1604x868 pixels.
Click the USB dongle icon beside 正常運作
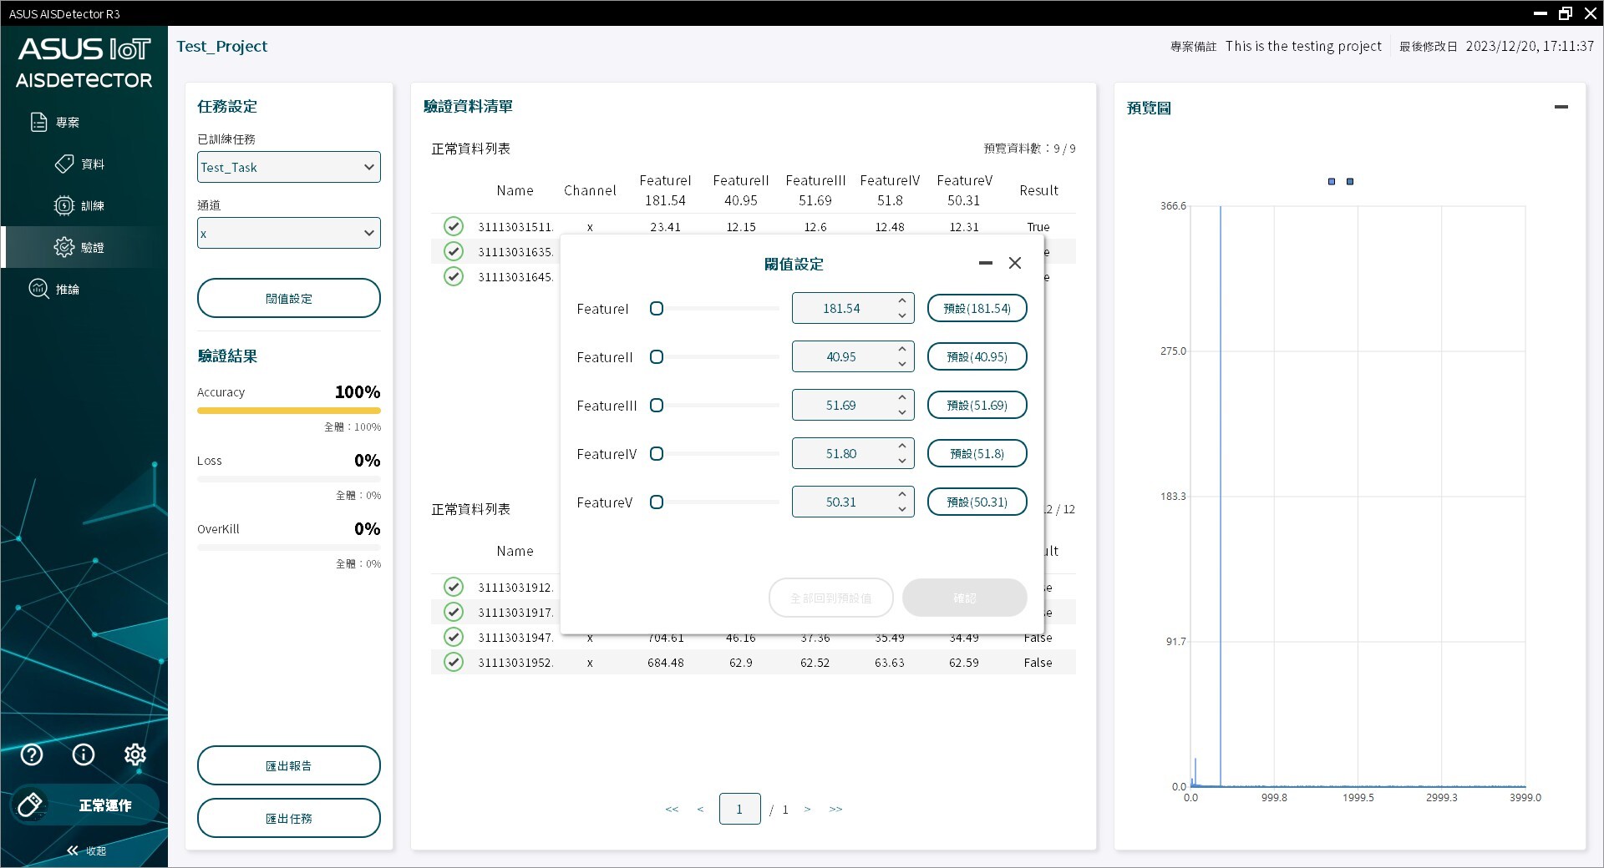pos(31,804)
